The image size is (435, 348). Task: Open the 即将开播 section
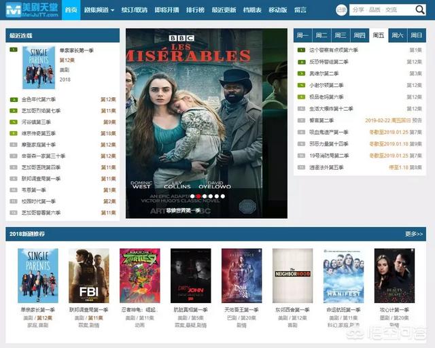tap(167, 10)
